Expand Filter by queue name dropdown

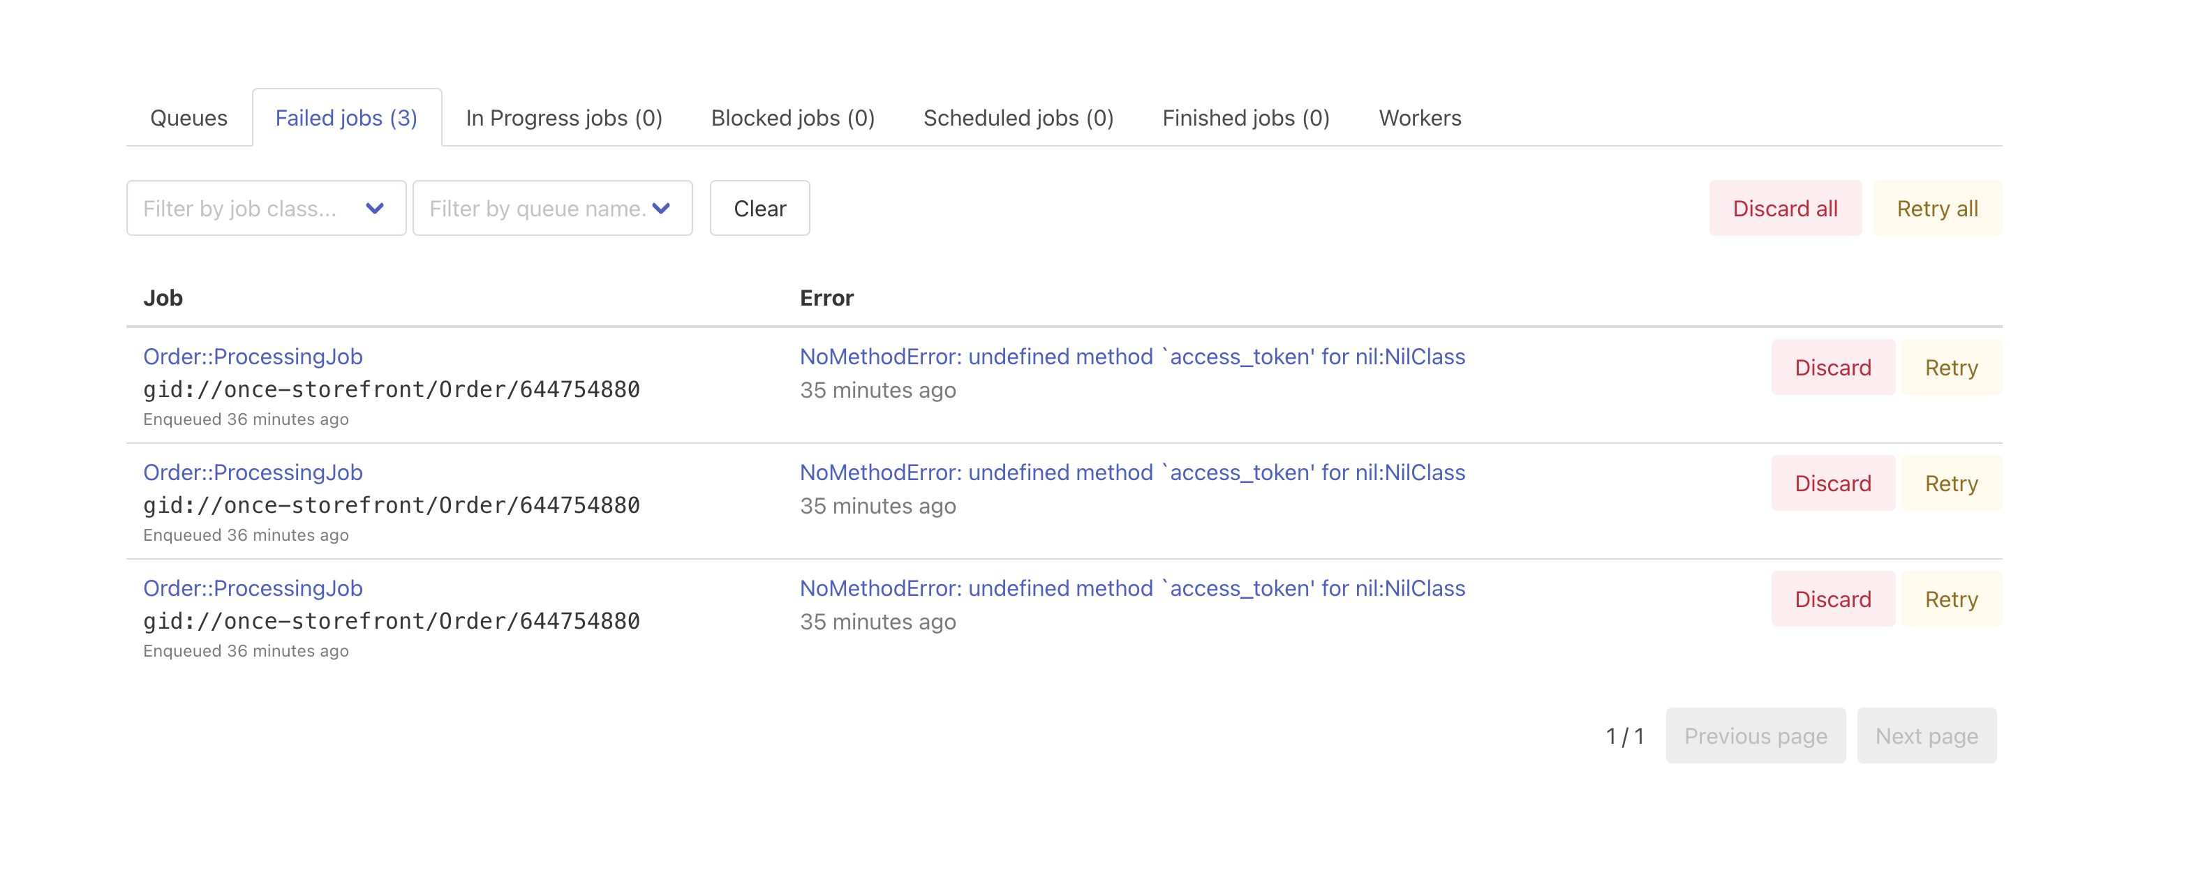point(553,207)
